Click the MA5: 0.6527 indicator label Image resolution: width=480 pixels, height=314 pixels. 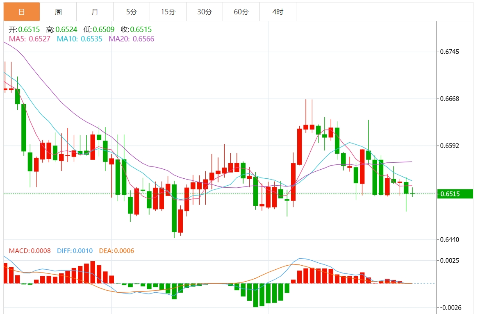point(30,39)
